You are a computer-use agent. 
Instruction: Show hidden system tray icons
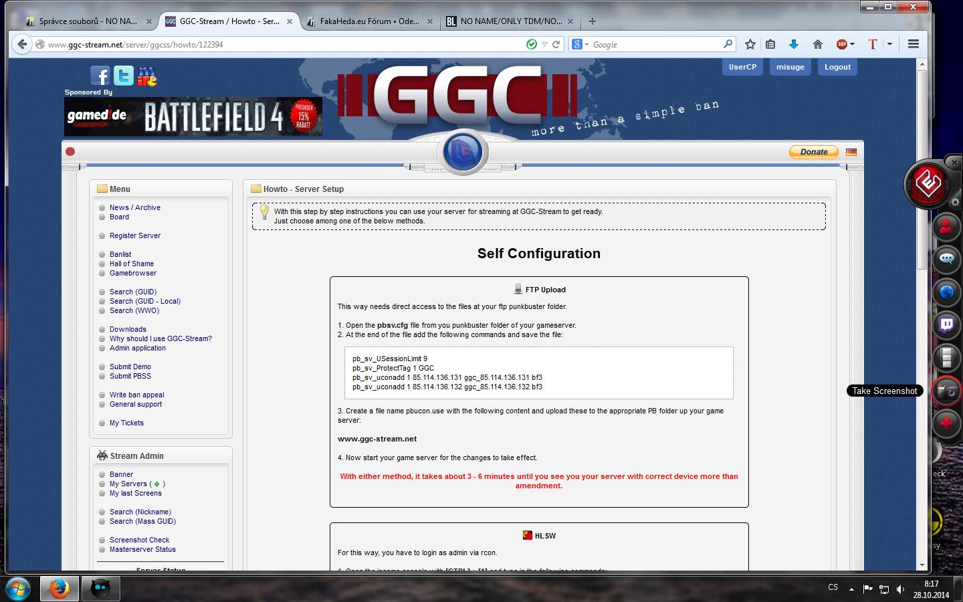click(x=851, y=589)
